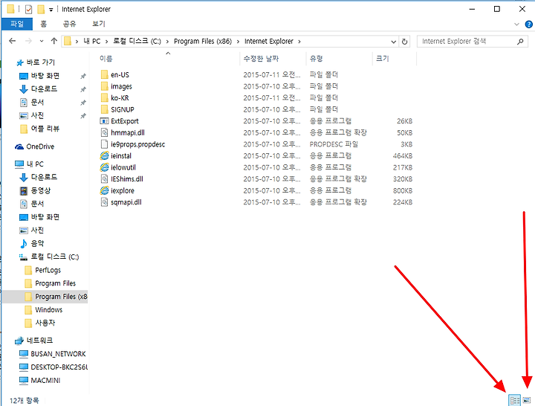Viewport: 535px width, 406px height.
Task: Go back with the left arrow
Action: click(x=13, y=41)
